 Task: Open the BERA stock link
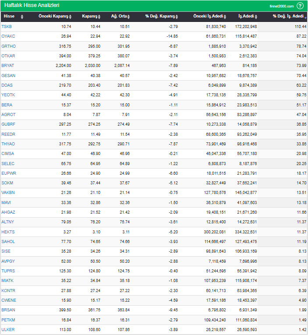(7, 105)
